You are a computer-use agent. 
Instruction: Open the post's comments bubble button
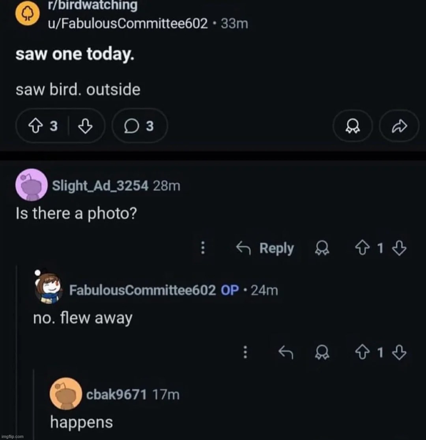[x=140, y=126]
